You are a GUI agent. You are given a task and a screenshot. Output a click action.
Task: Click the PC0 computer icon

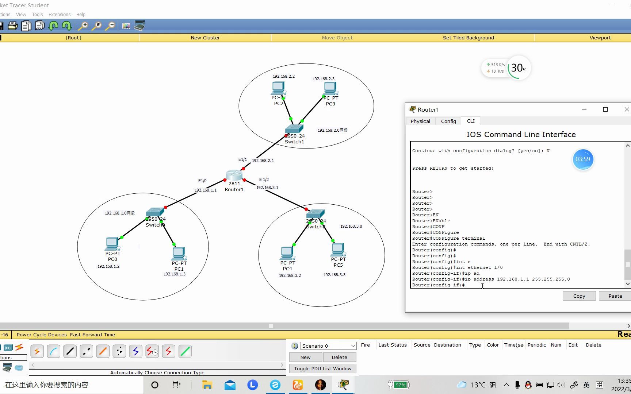(x=112, y=244)
